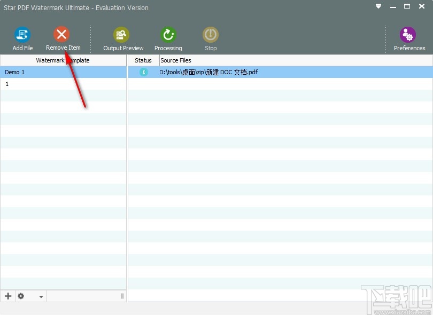Expand the dropdown arrow beside the gear icon
Viewport: 433px width, 315px height.
[x=41, y=297]
